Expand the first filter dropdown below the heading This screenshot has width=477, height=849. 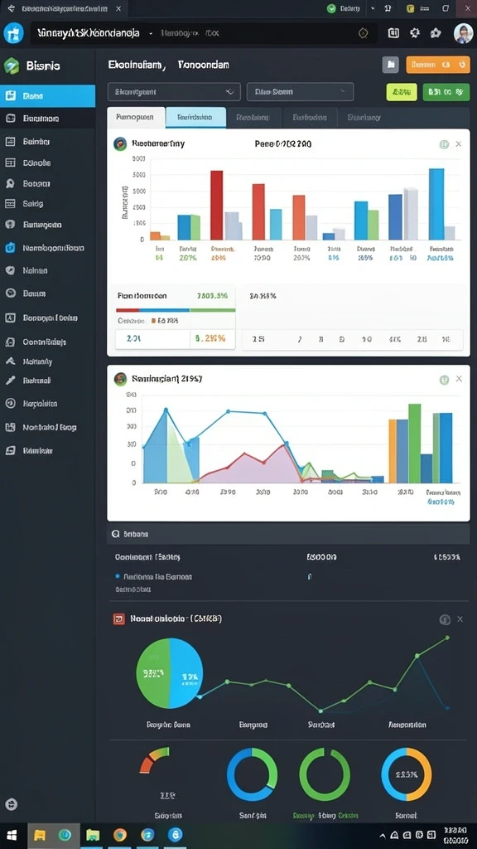pos(174,92)
